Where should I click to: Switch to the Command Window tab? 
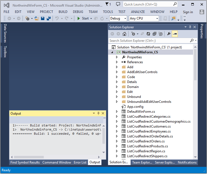(x=57, y=162)
